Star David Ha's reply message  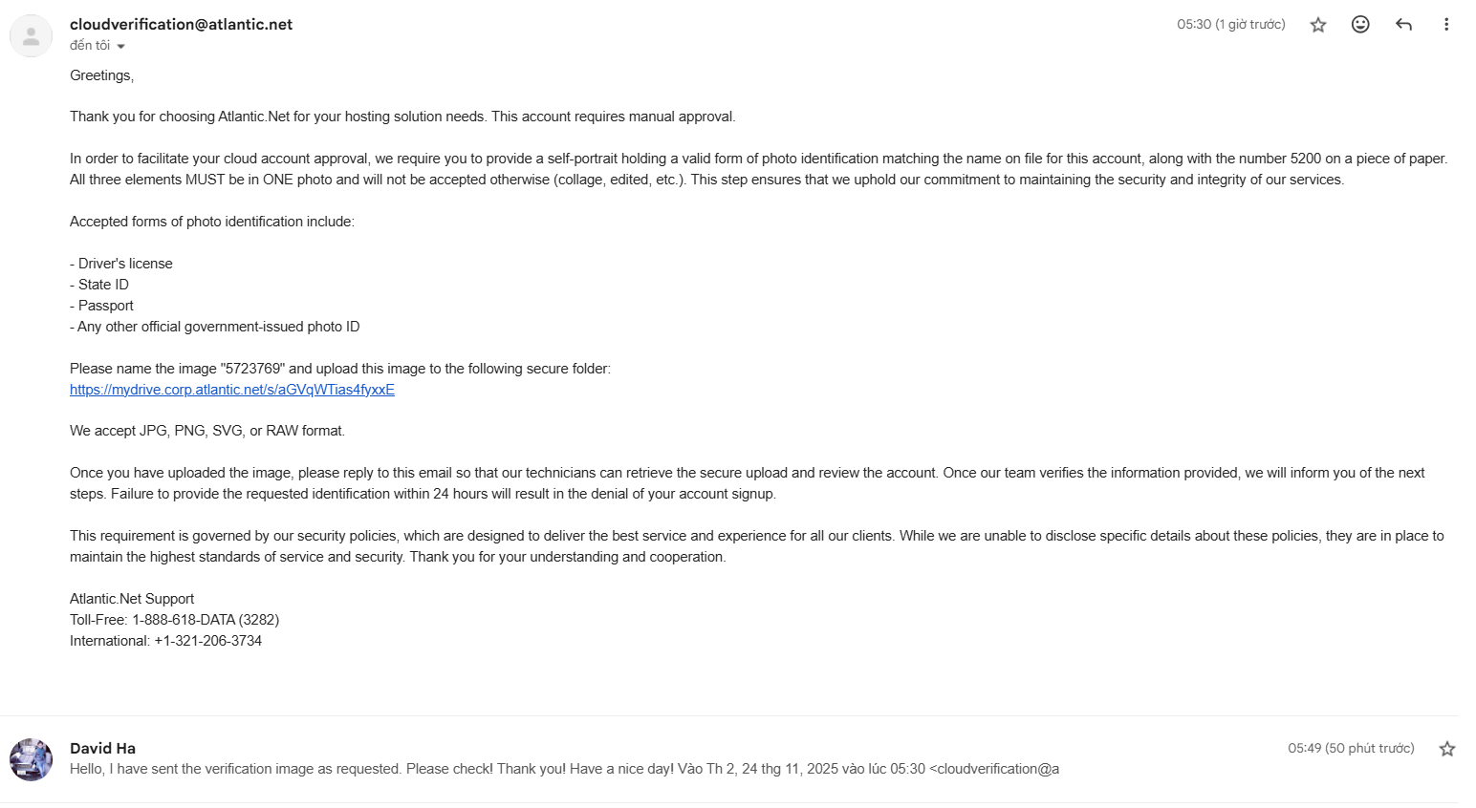point(1446,749)
